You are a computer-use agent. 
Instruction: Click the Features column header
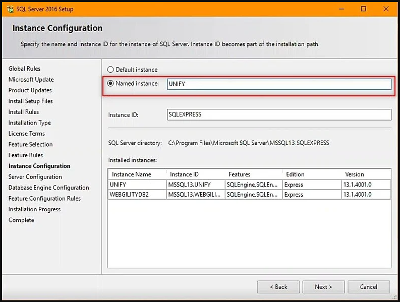coord(239,174)
